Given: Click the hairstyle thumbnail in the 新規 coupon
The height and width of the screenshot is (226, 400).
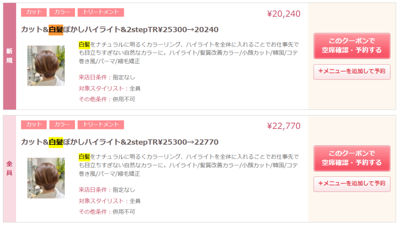Looking at the screenshot, I should coord(46,65).
